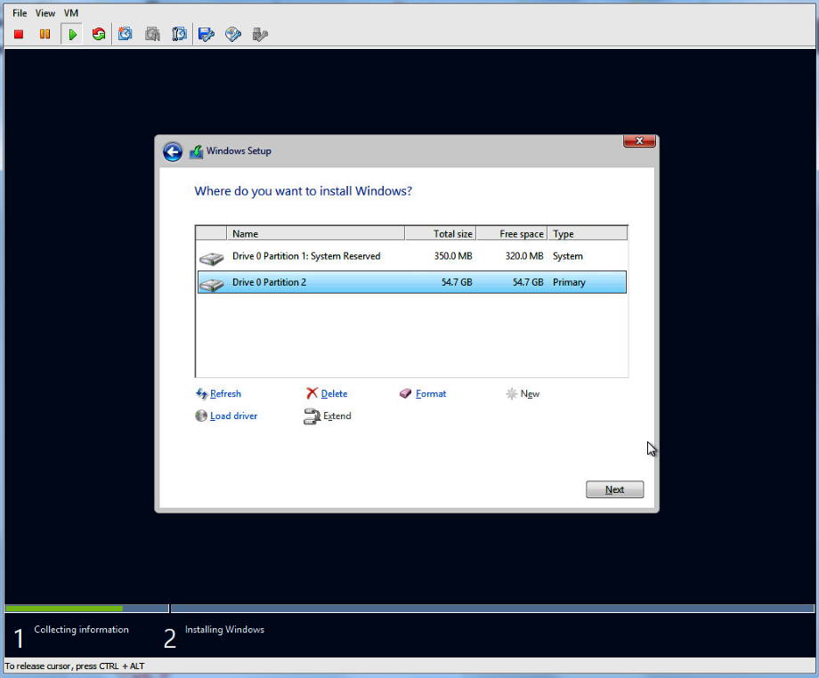
Task: Click the Format partition link
Action: coord(431,394)
